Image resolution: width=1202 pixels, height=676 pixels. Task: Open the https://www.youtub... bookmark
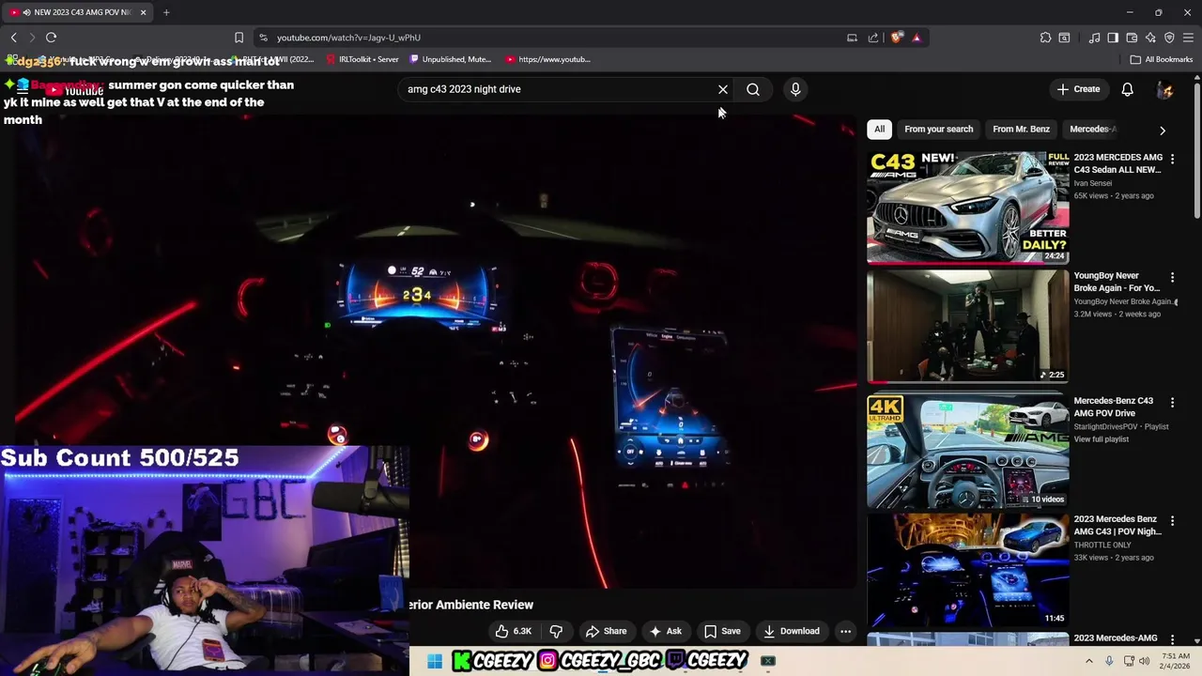pos(548,59)
